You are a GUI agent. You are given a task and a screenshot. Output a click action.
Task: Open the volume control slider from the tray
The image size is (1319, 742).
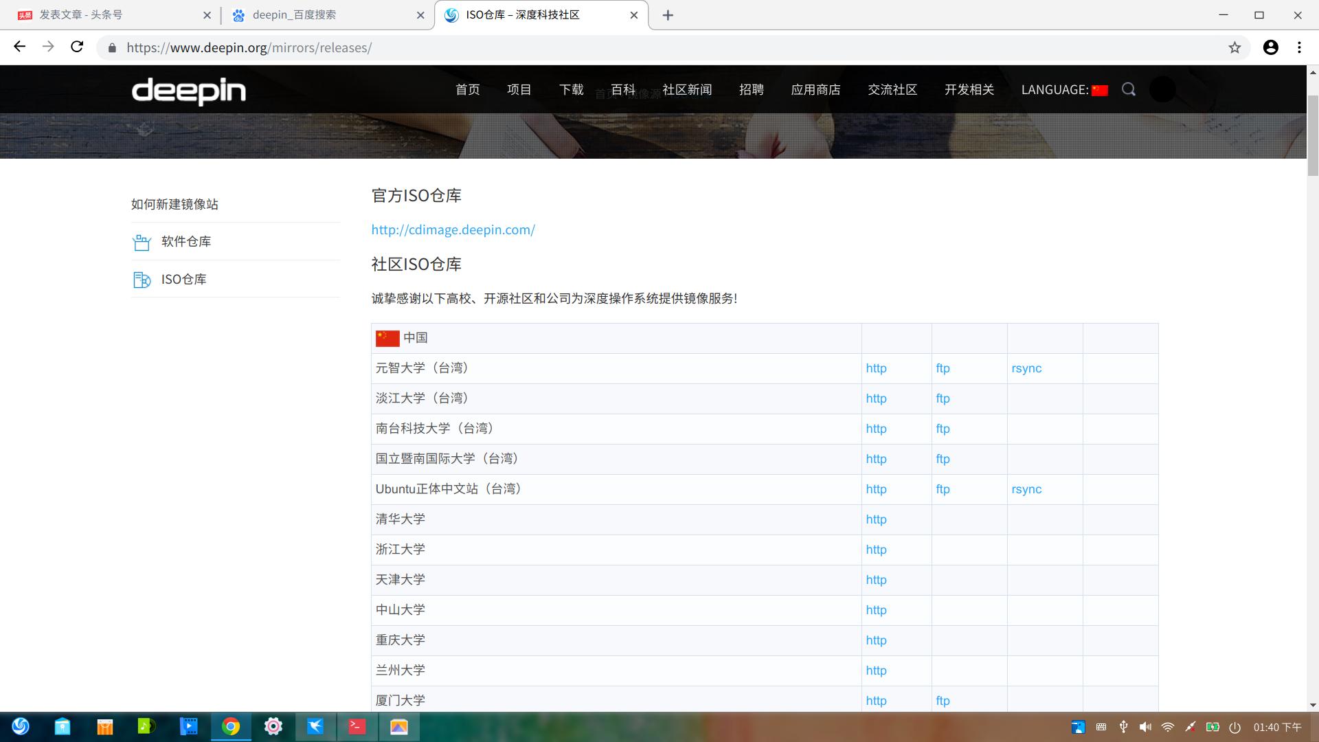[x=1146, y=726]
